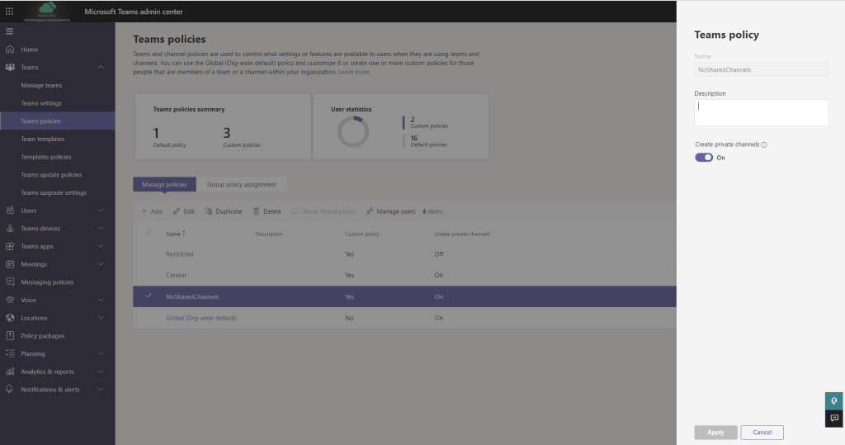Collapse the Teams section chevron
Screen dimensions: 845x445
[101, 68]
